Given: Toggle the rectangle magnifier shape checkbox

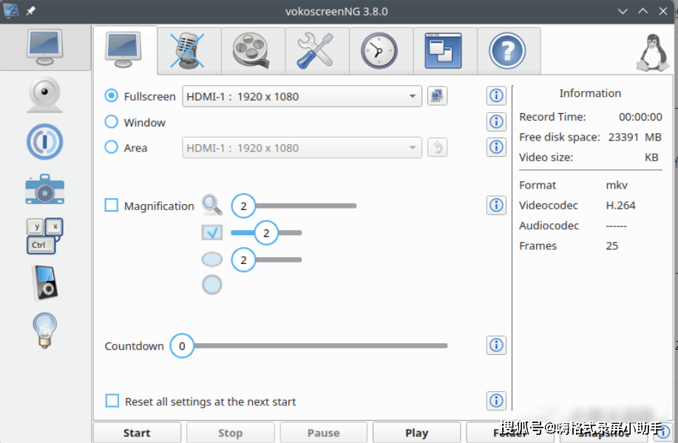Looking at the screenshot, I should tap(212, 232).
